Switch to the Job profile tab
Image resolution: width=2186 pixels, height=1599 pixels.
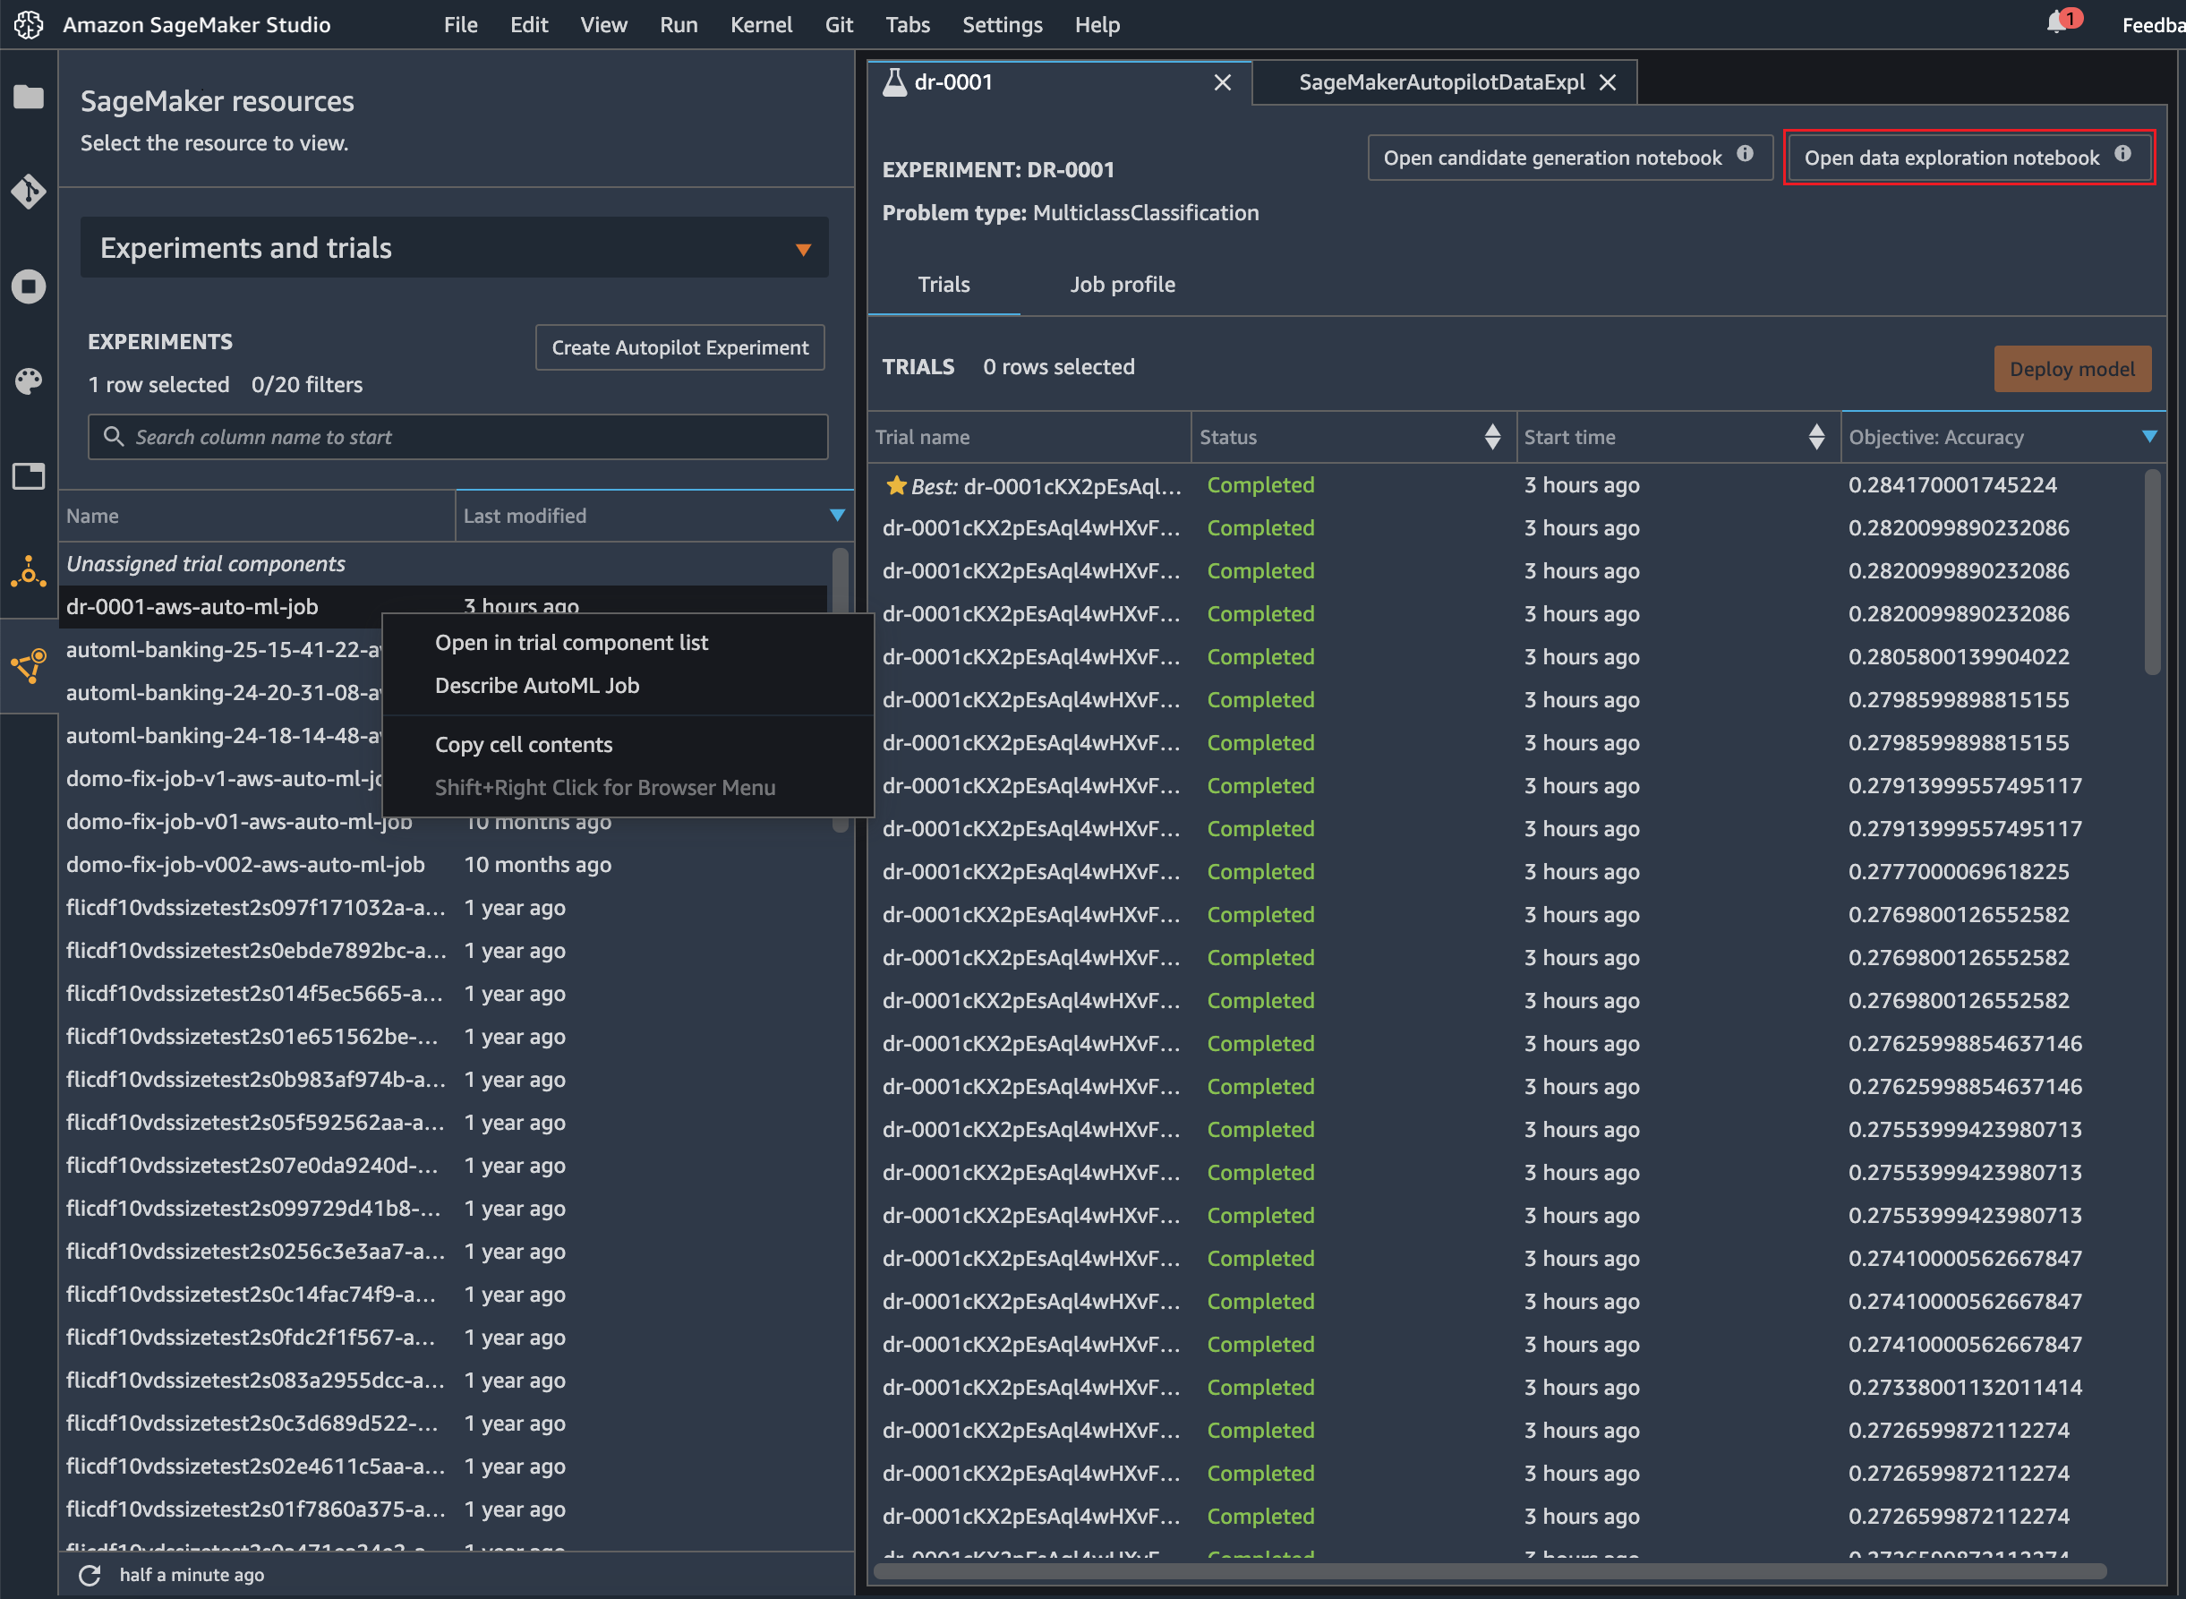pyautogui.click(x=1123, y=285)
